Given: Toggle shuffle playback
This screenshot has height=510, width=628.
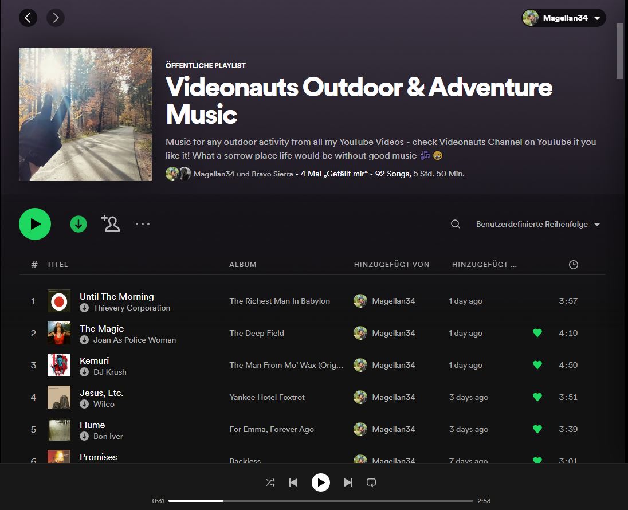Looking at the screenshot, I should coord(270,482).
